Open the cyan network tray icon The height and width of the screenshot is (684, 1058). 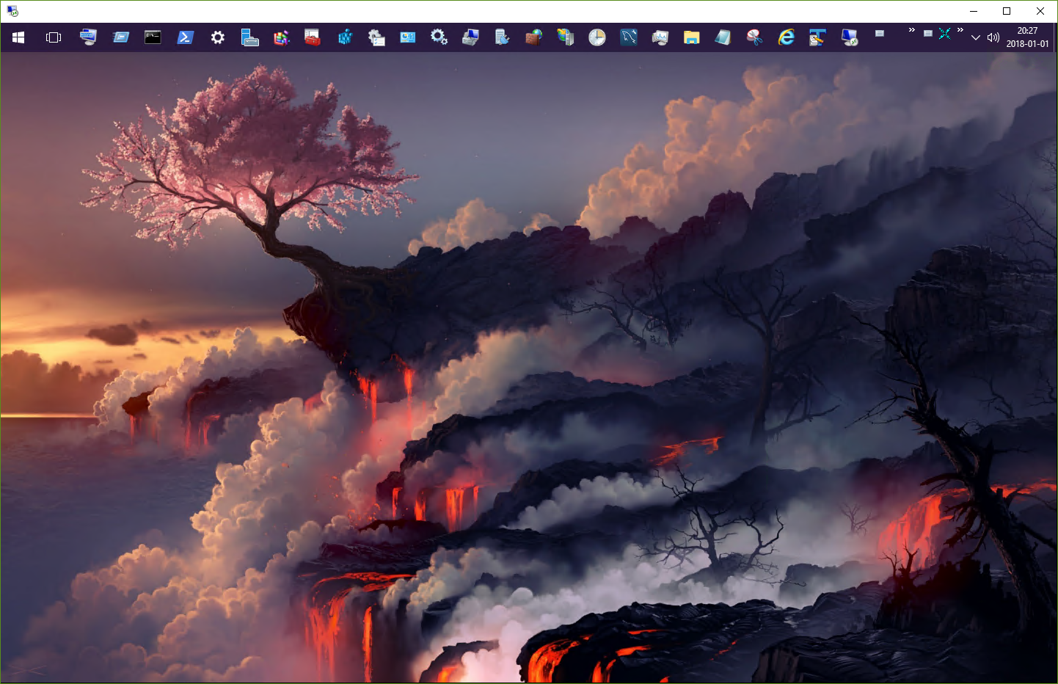(x=945, y=34)
